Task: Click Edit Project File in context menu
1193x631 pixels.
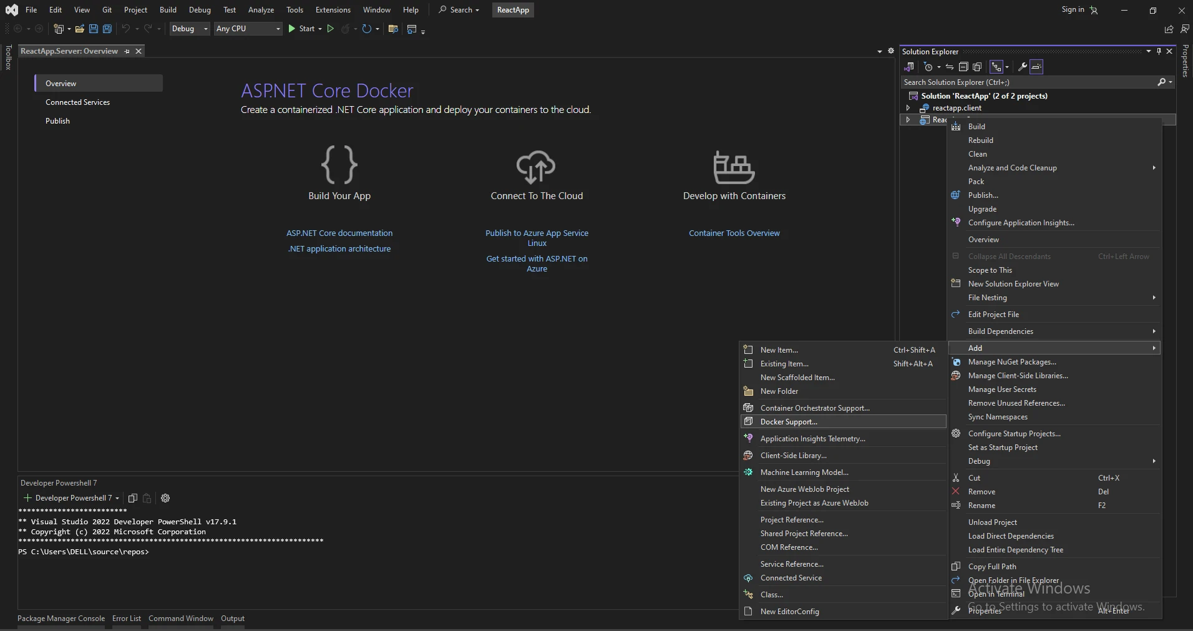Action: pyautogui.click(x=1054, y=315)
